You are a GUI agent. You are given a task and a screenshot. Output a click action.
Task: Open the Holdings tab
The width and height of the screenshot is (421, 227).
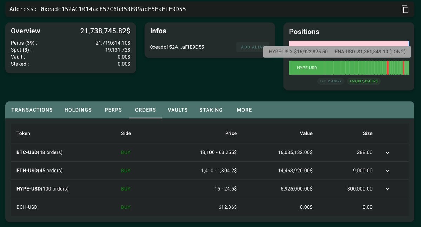pos(78,110)
